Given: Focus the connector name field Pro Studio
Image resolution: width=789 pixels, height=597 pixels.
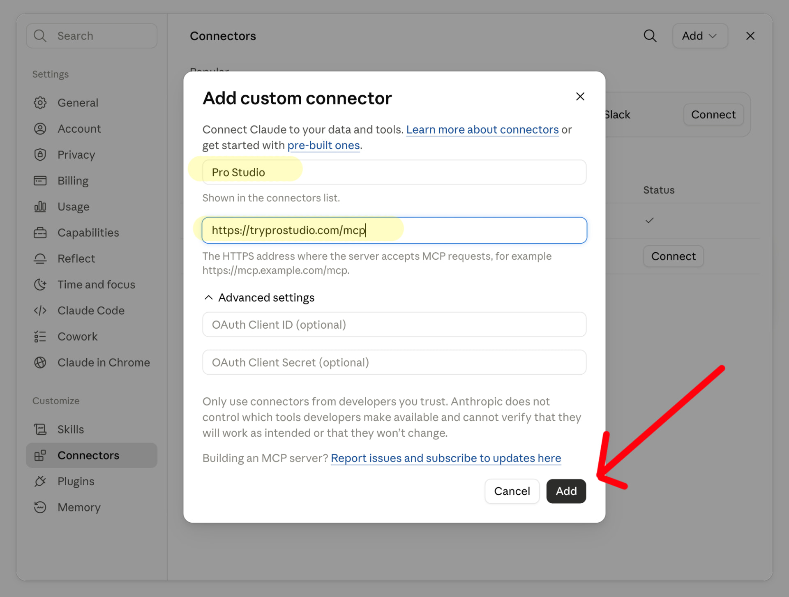Looking at the screenshot, I should coord(394,172).
